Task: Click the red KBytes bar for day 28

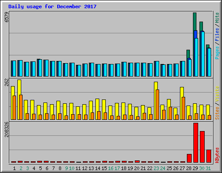Action: [x=189, y=158]
